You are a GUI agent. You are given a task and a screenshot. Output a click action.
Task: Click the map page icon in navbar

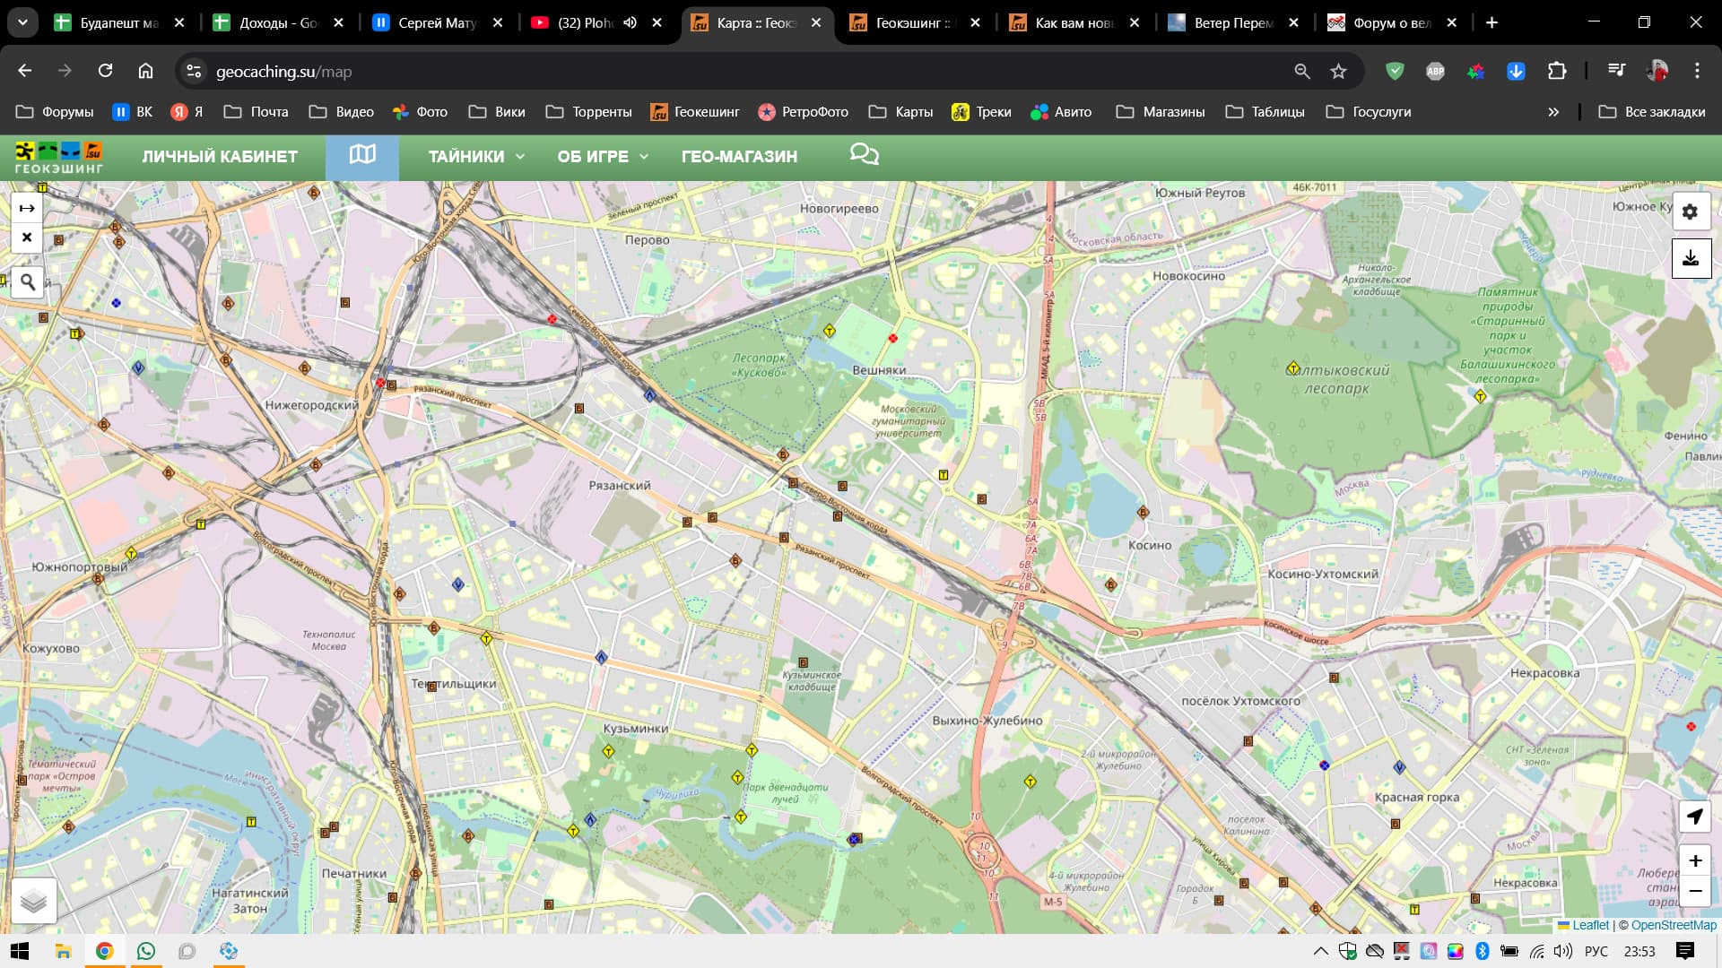[362, 155]
